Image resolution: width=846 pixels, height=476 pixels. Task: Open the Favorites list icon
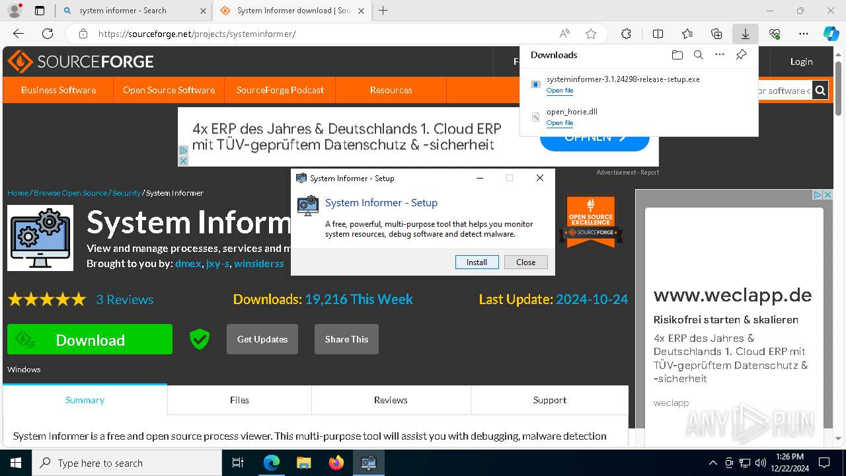(687, 34)
